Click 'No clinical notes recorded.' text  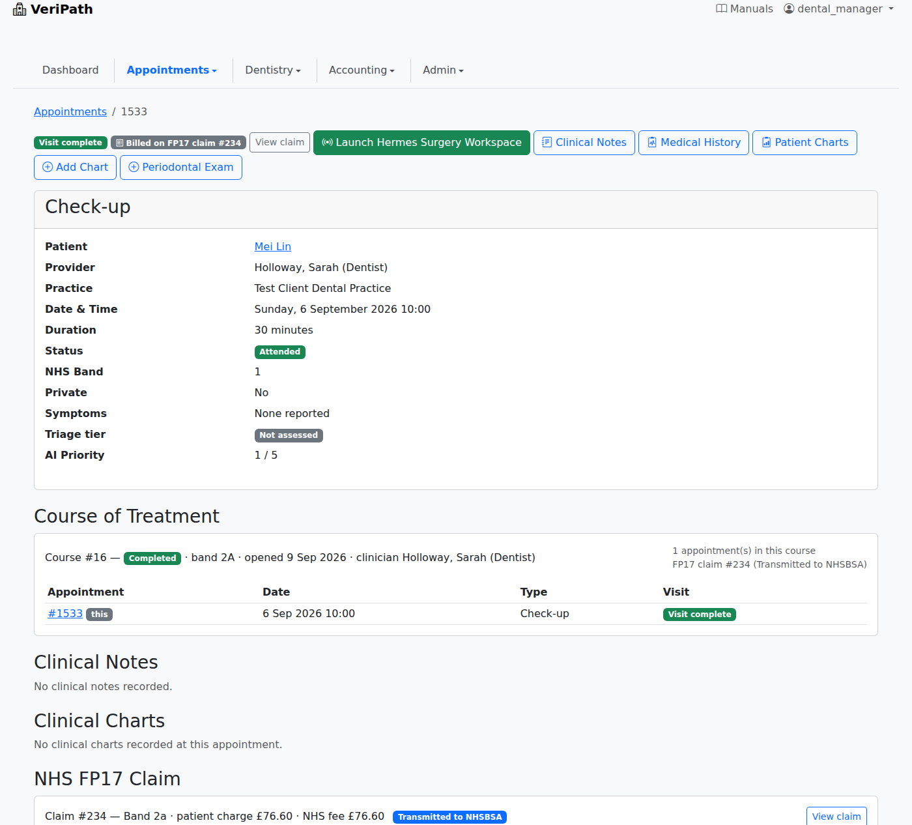point(103,686)
